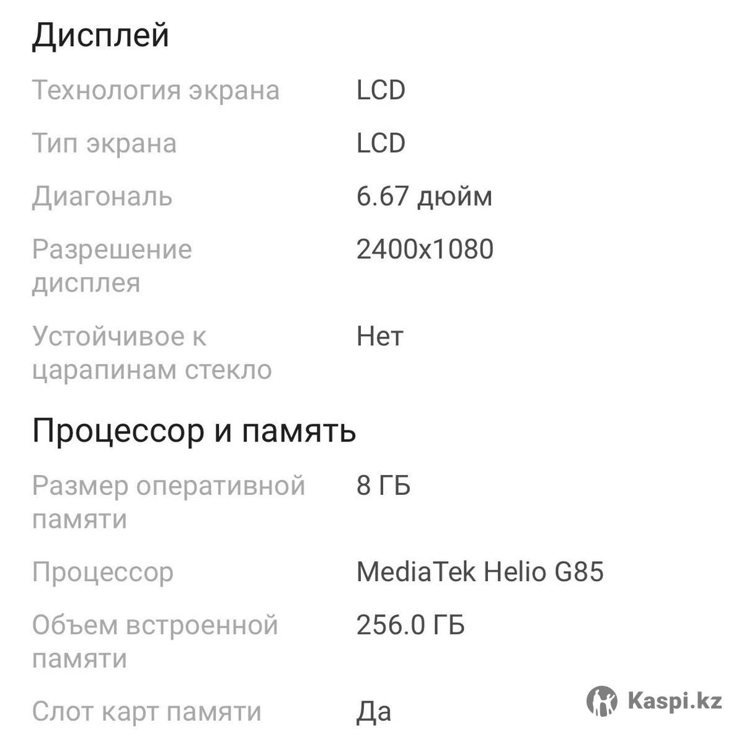This screenshot has width=744, height=741.
Task: Select the Нет value for scratch-resistant glass
Action: click(379, 337)
